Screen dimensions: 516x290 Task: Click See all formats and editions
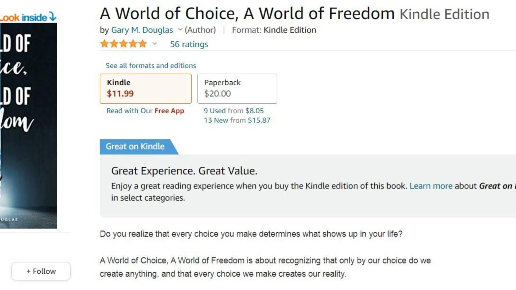coord(151,66)
